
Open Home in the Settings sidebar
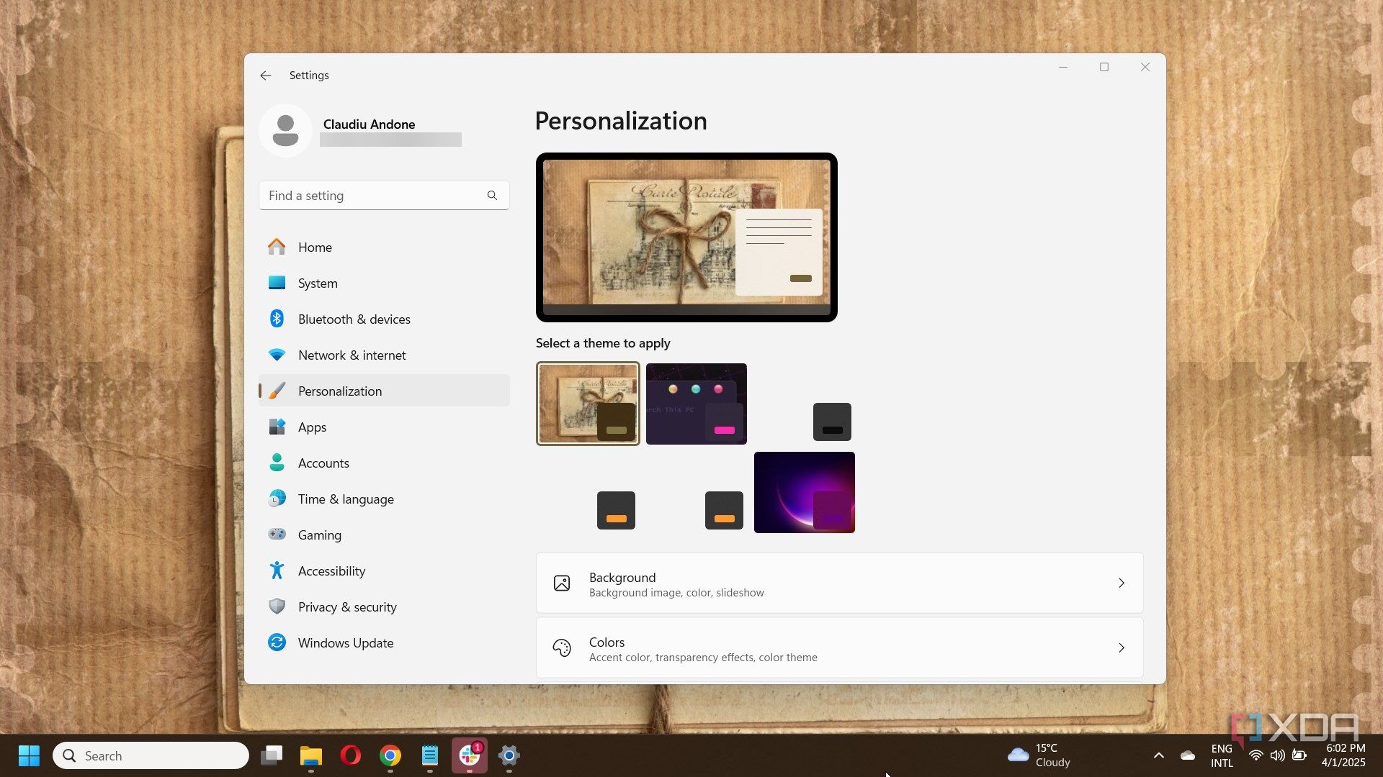point(384,247)
